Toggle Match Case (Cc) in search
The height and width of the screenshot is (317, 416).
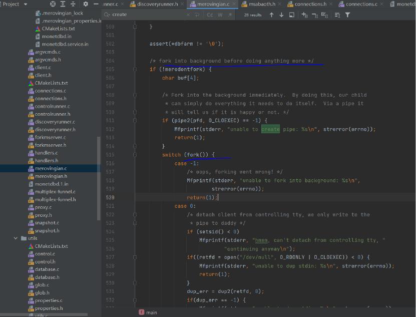pyautogui.click(x=210, y=15)
